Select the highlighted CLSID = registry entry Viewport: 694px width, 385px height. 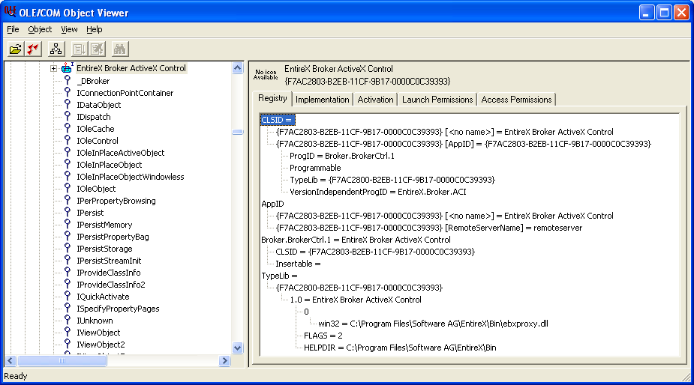click(x=278, y=120)
